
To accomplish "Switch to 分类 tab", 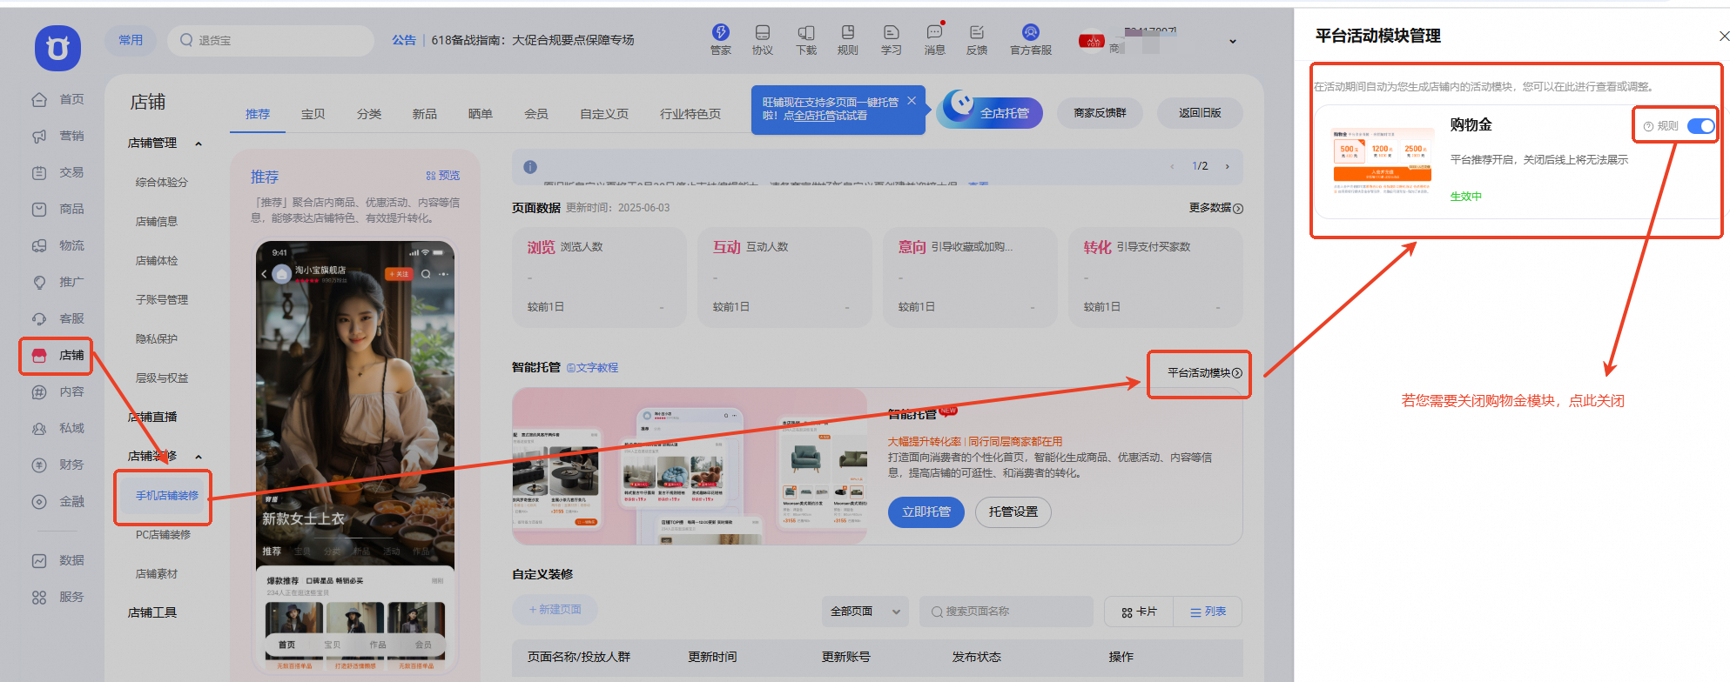I will coord(369,114).
